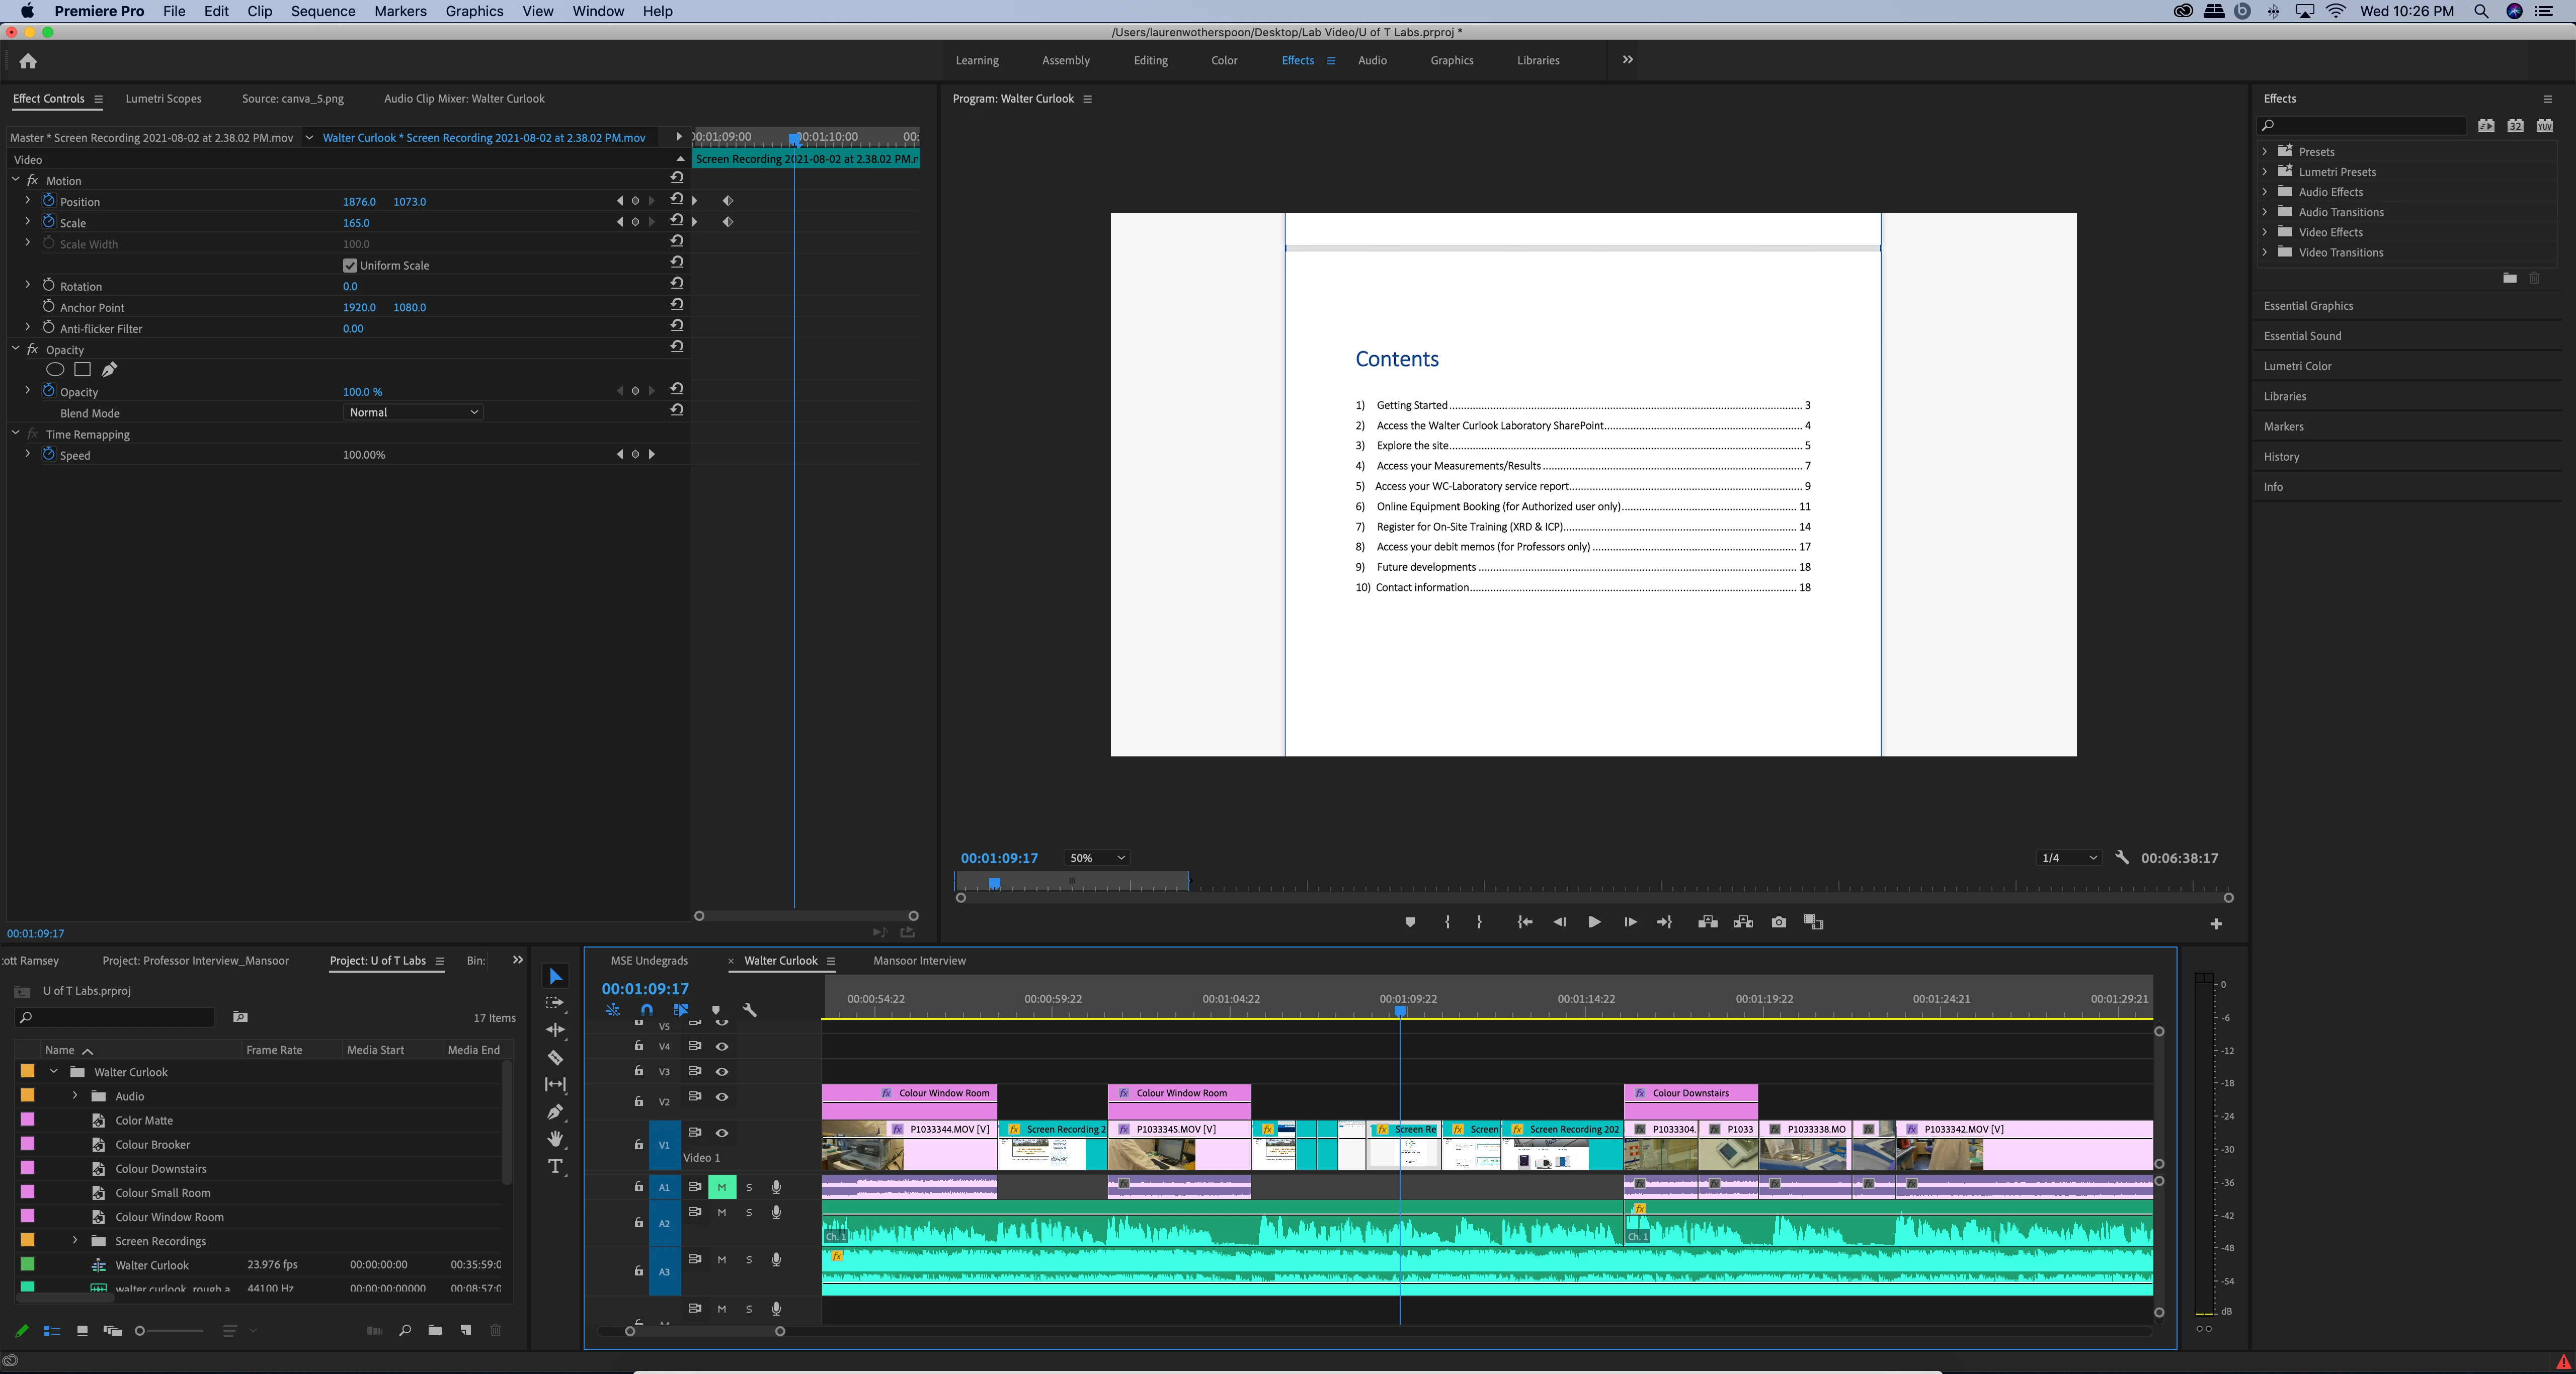Click the Export Frame camera icon
2576x1374 pixels.
point(1778,922)
